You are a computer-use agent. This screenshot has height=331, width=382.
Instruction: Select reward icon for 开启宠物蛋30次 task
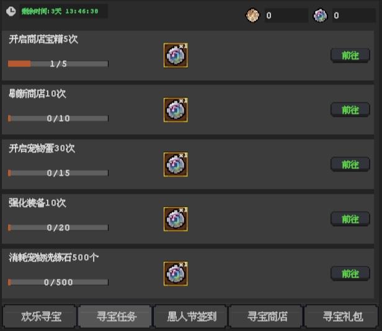[175, 165]
